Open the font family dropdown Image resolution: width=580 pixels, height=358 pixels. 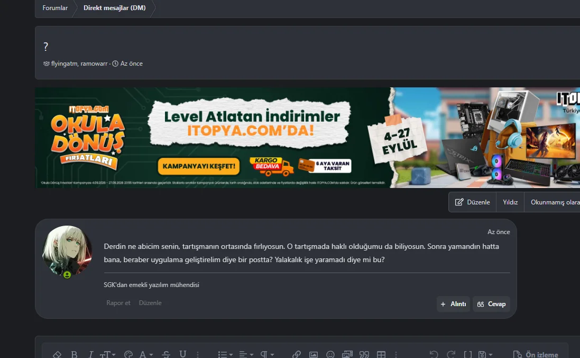[146, 355]
